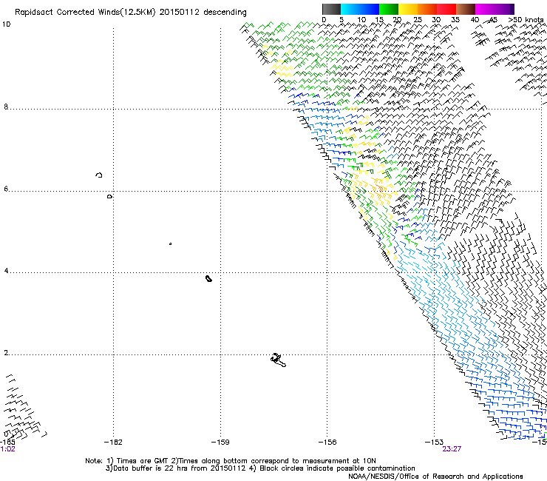Click longitude label '-153' on bottom axis
Image resolution: width=547 pixels, height=481 pixels.
point(435,443)
